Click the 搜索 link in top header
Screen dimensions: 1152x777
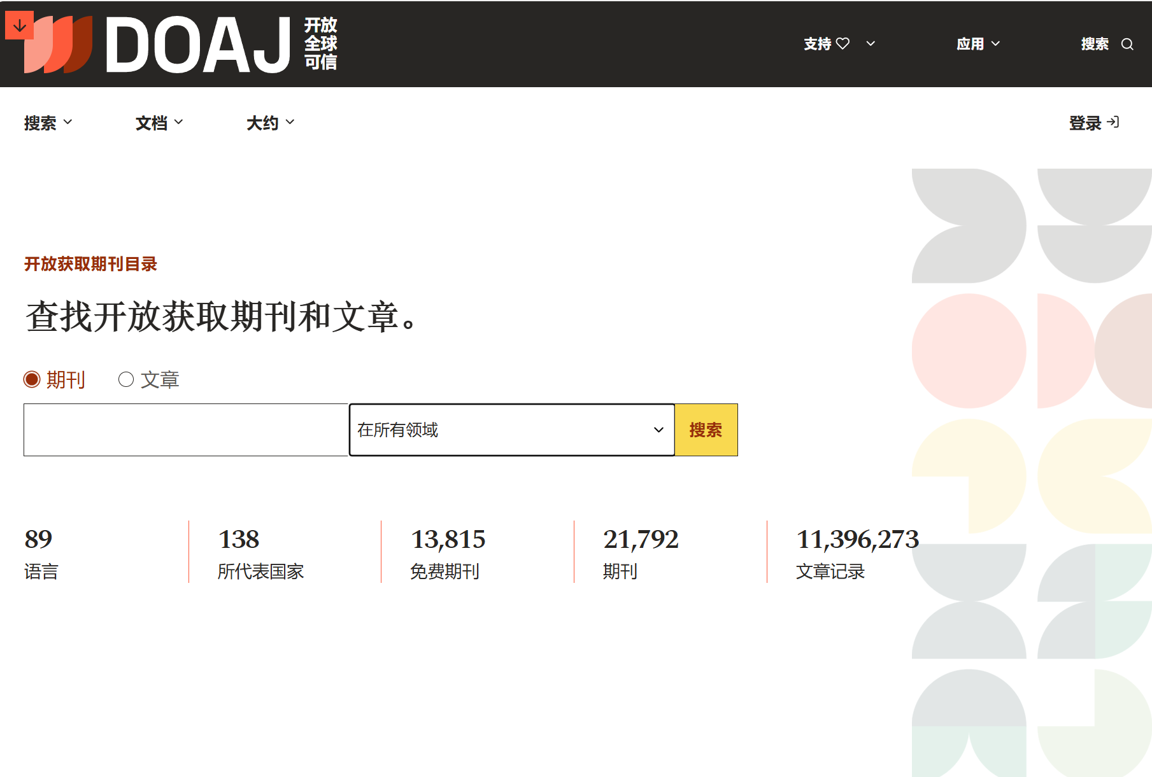(x=1095, y=43)
